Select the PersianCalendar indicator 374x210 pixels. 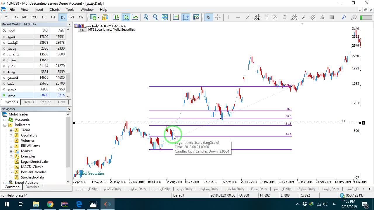point(33,172)
